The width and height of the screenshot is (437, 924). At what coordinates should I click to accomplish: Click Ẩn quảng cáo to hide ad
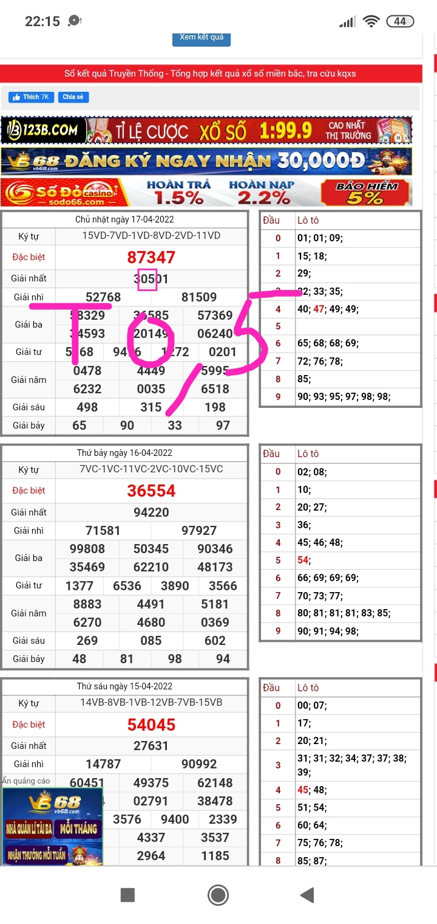[x=26, y=781]
